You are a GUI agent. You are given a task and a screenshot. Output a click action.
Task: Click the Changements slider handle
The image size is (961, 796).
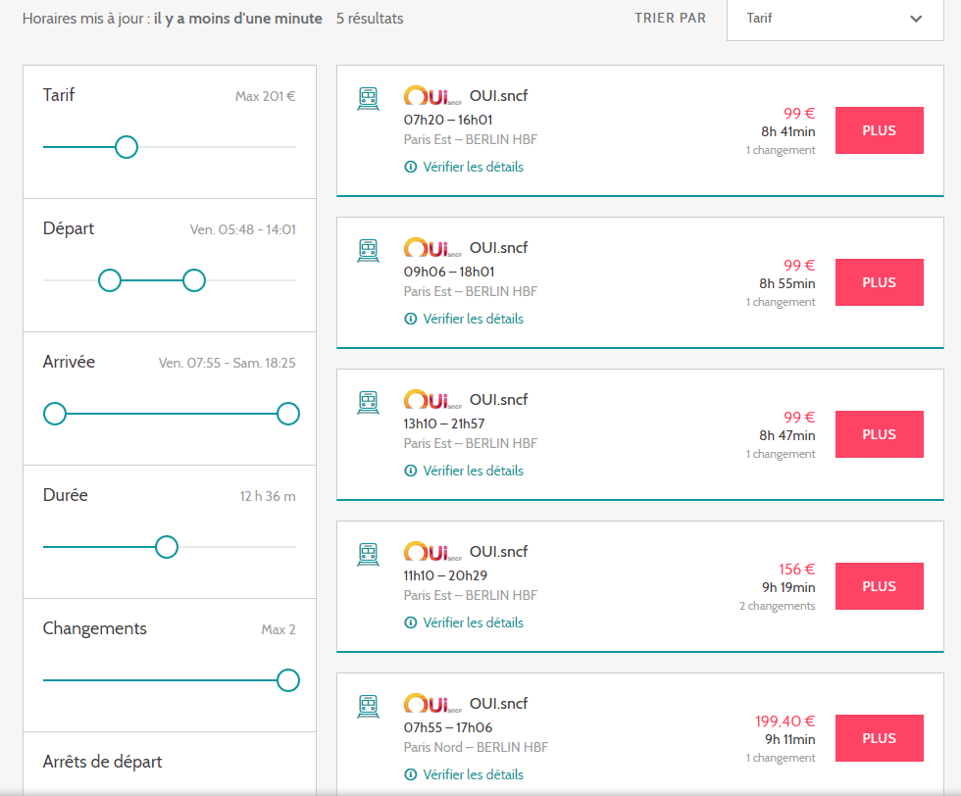click(288, 680)
